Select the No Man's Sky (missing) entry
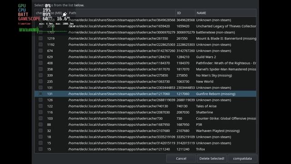291x164 pixels. (214, 75)
